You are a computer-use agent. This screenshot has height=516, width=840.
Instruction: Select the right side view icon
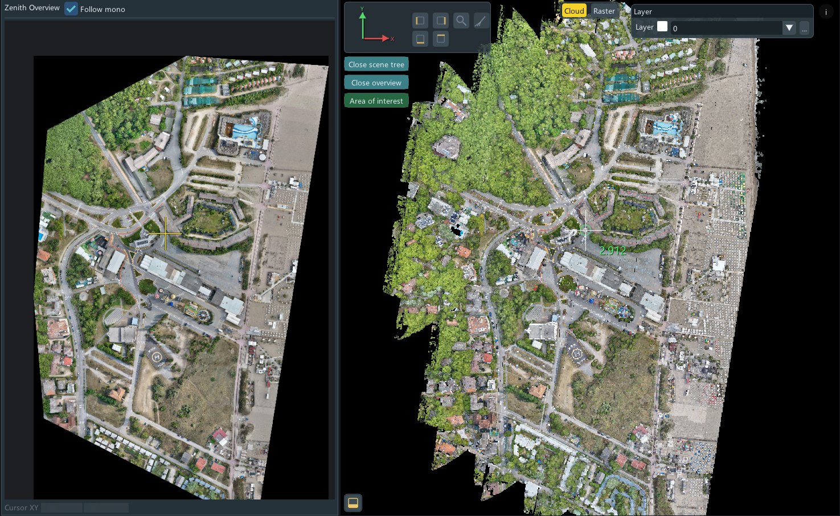(x=441, y=21)
